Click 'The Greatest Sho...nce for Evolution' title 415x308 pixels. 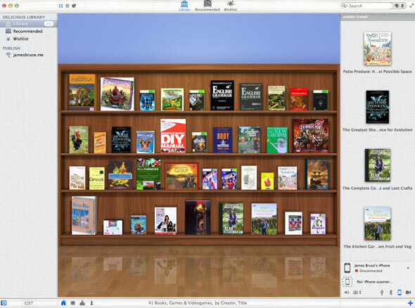(x=378, y=129)
